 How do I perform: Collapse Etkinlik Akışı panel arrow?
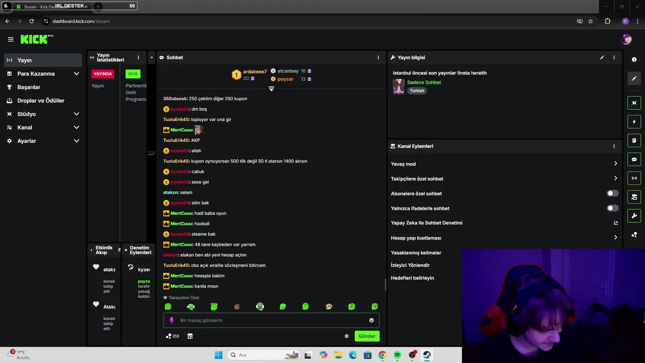[x=91, y=250]
